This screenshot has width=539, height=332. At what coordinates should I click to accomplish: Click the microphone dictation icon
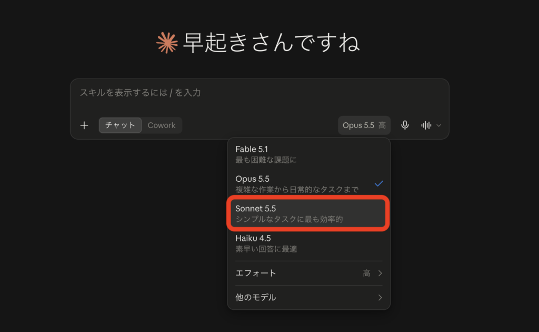coord(405,125)
